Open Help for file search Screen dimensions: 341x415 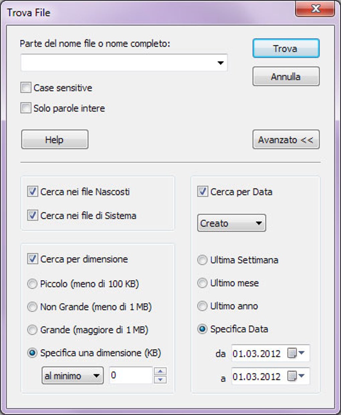[54, 140]
